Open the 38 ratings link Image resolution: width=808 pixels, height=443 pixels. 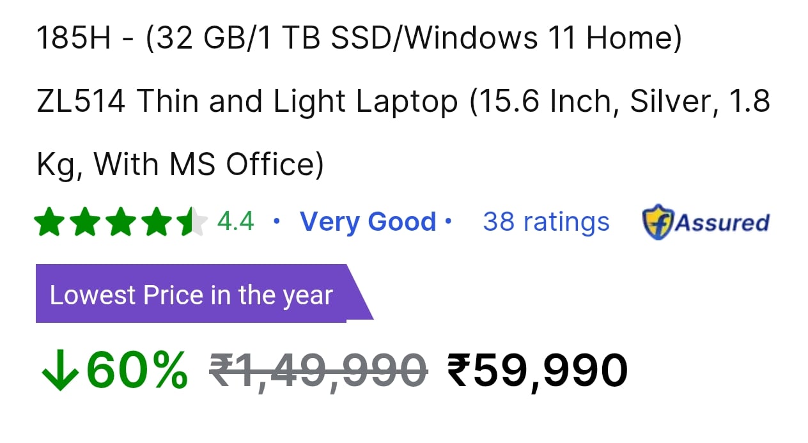pyautogui.click(x=547, y=222)
